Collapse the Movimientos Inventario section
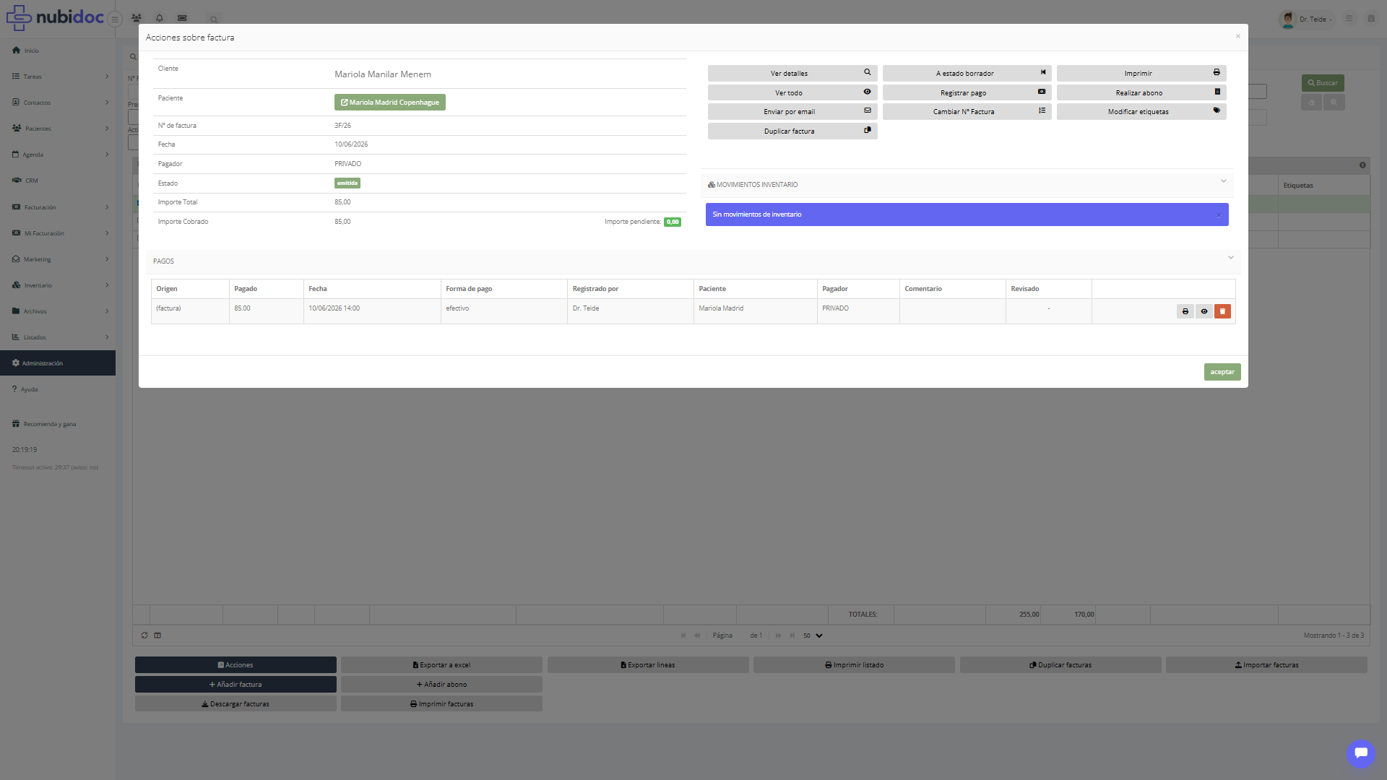1387x780 pixels. pyautogui.click(x=1223, y=181)
